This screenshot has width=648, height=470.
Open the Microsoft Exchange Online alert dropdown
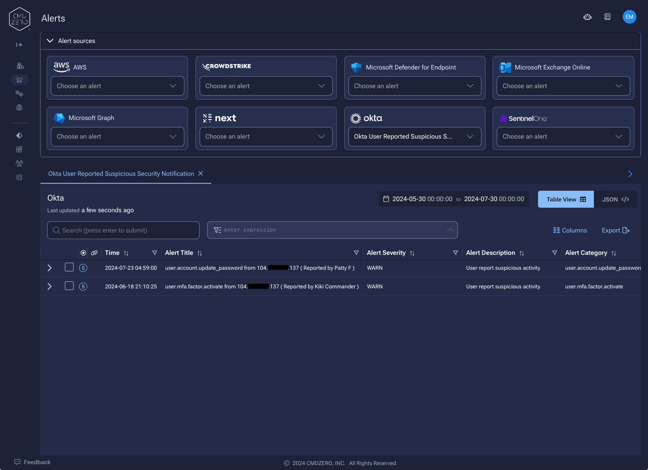(x=563, y=86)
